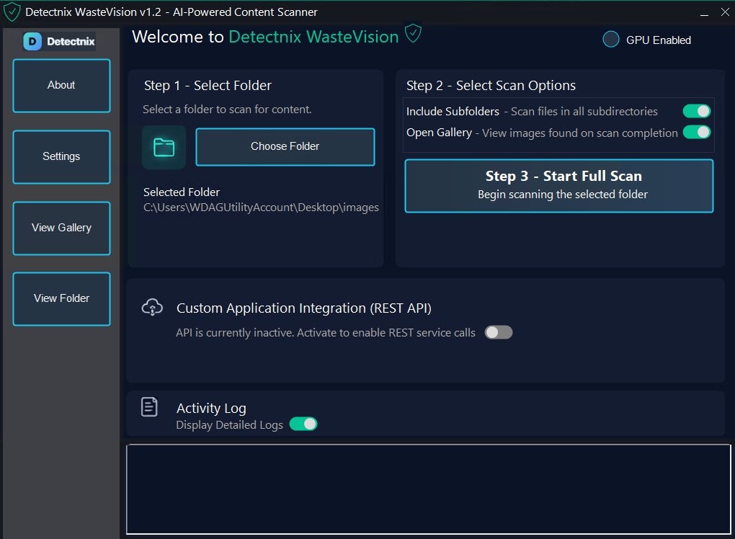Image resolution: width=735 pixels, height=539 pixels.
Task: Click the Step 1 - Select Folder heading
Action: point(208,85)
